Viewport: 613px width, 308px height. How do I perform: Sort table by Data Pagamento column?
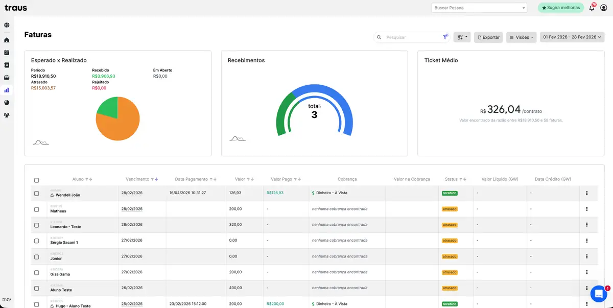(x=196, y=179)
